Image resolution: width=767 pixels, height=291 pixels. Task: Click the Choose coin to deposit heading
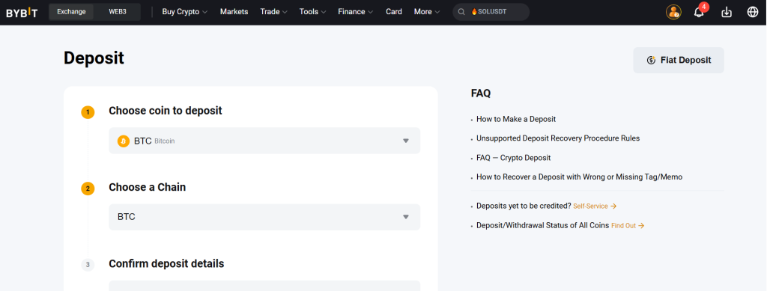166,111
